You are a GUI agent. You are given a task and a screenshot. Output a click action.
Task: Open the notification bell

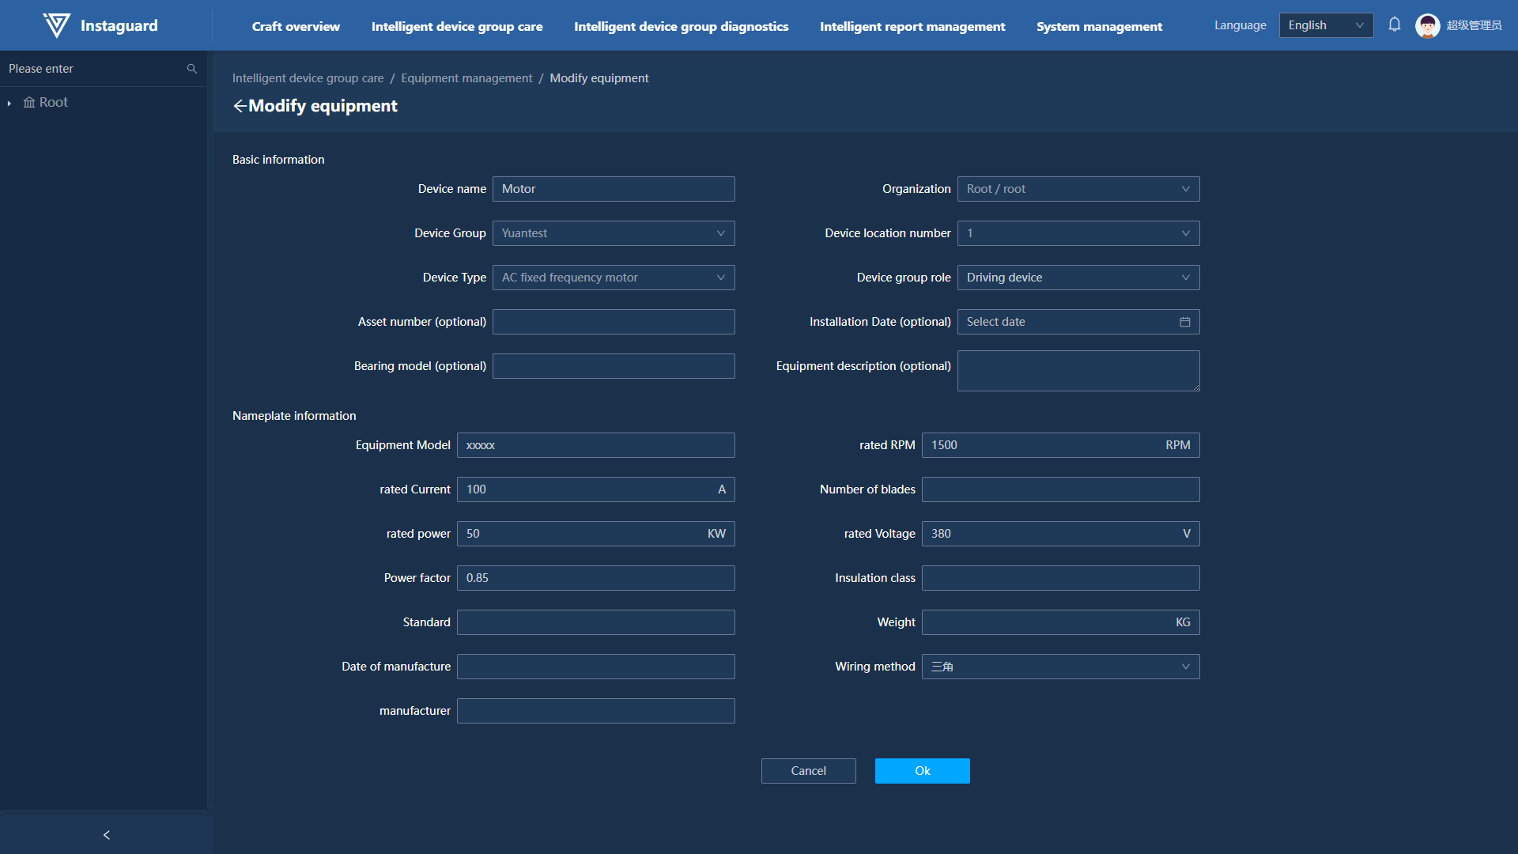click(x=1395, y=25)
